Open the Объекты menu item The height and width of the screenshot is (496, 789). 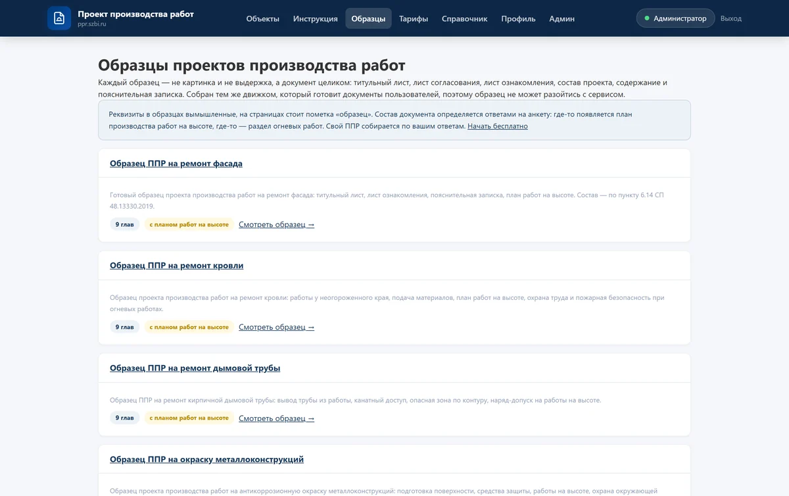tap(263, 18)
